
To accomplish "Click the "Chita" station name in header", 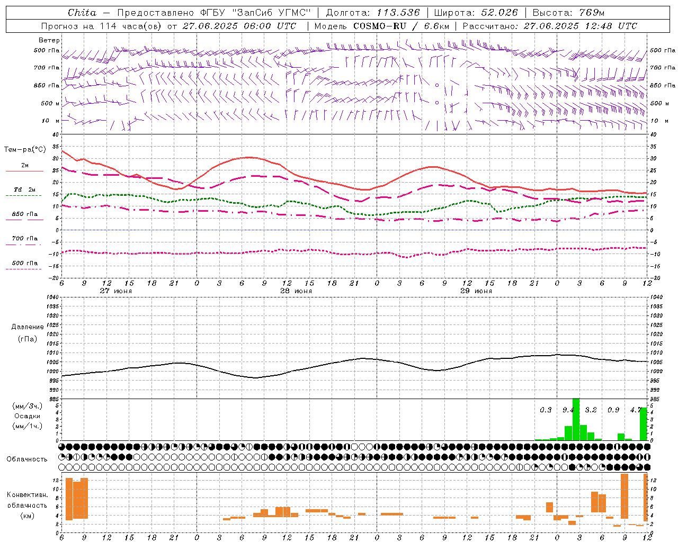I will click(82, 13).
